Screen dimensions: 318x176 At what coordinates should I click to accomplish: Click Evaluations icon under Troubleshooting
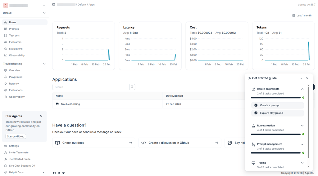[6, 90]
